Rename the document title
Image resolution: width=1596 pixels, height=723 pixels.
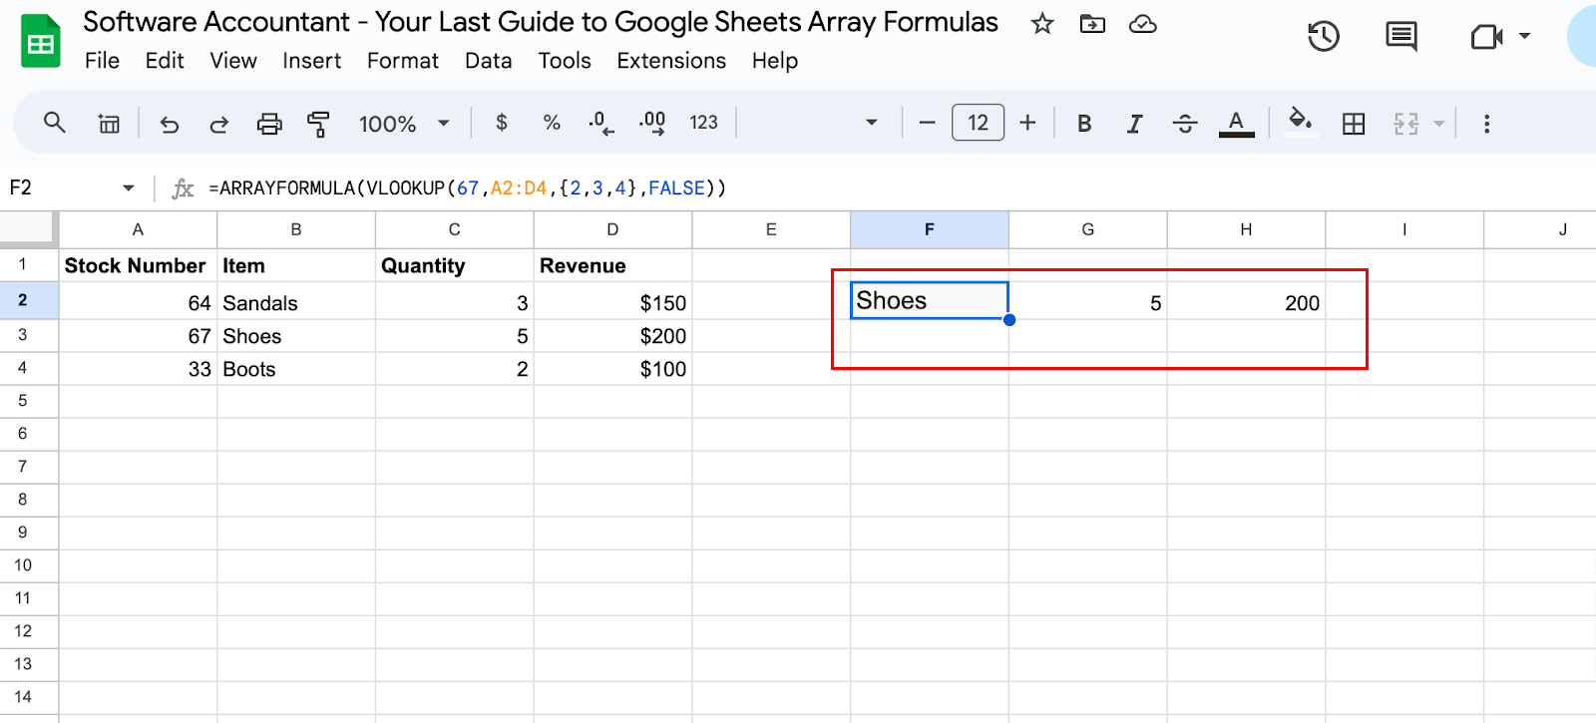[x=541, y=22]
